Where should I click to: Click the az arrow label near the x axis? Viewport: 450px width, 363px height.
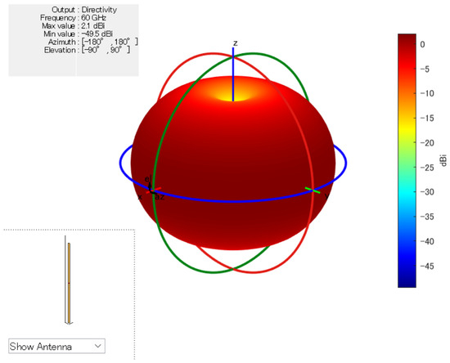(160, 197)
